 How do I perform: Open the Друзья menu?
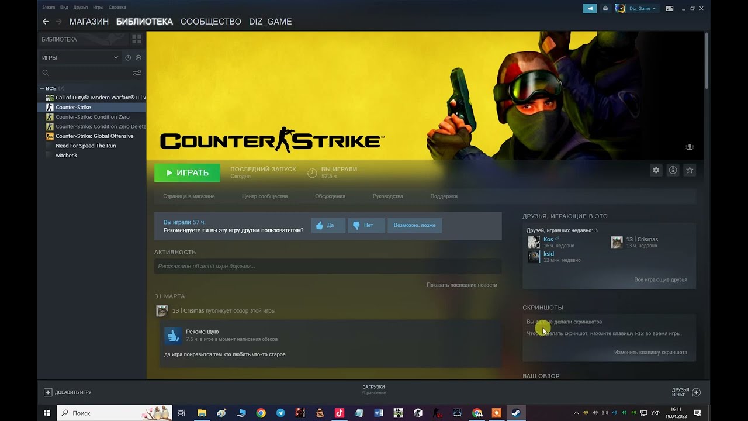pos(81,8)
